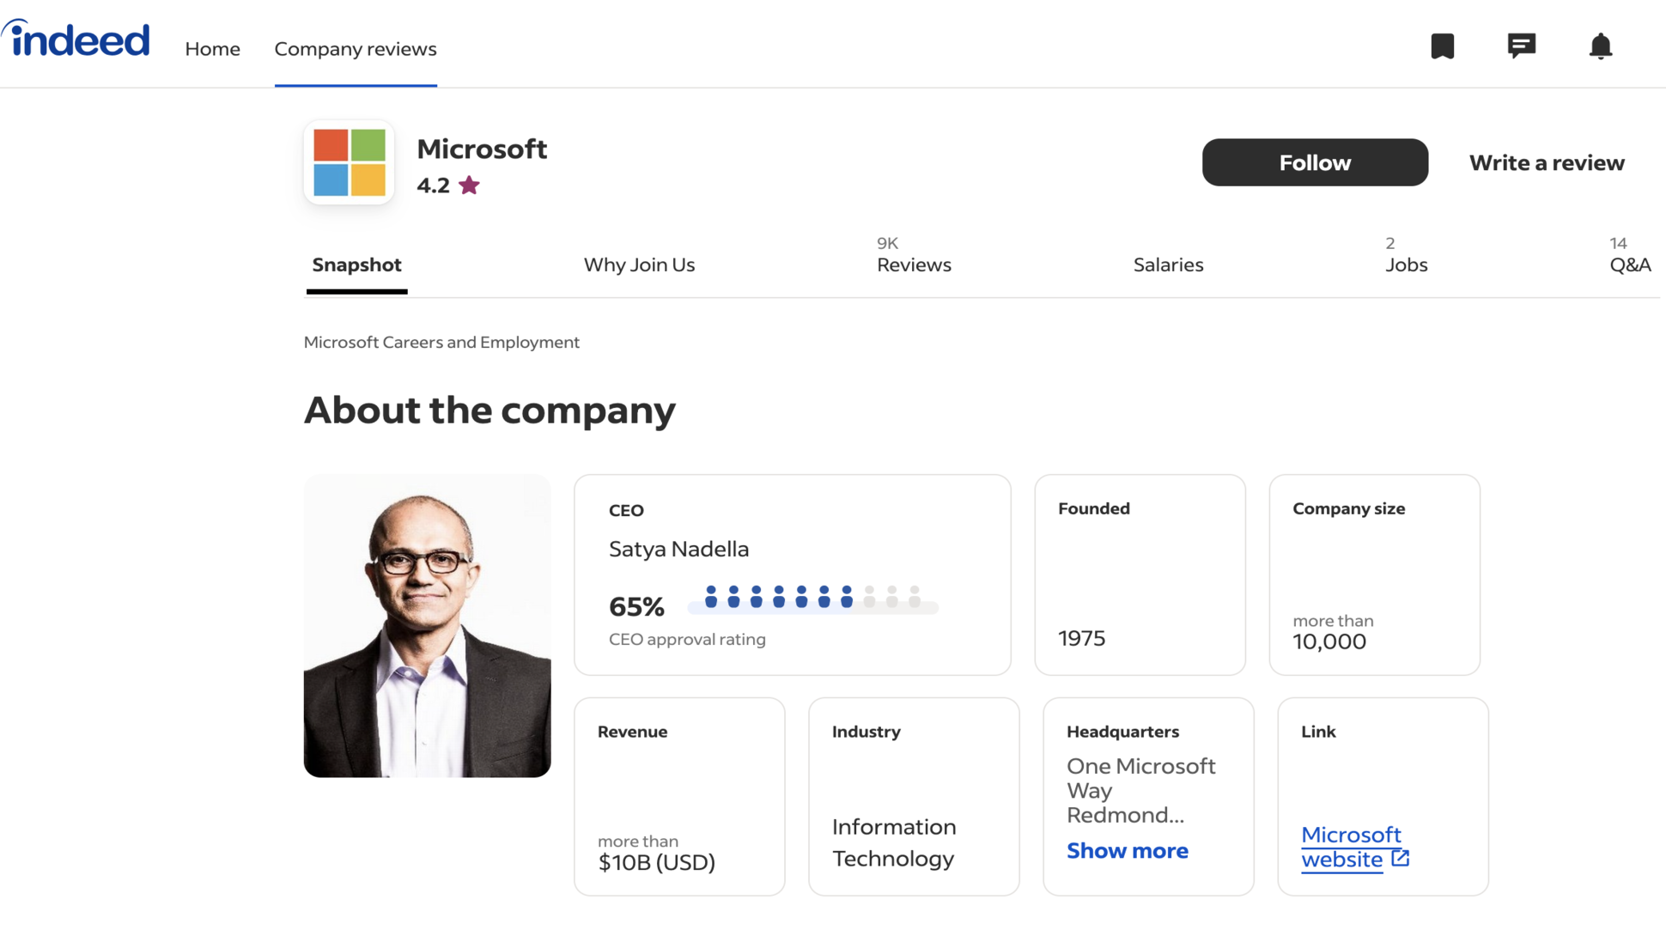Open the Salaries tab

1168,264
